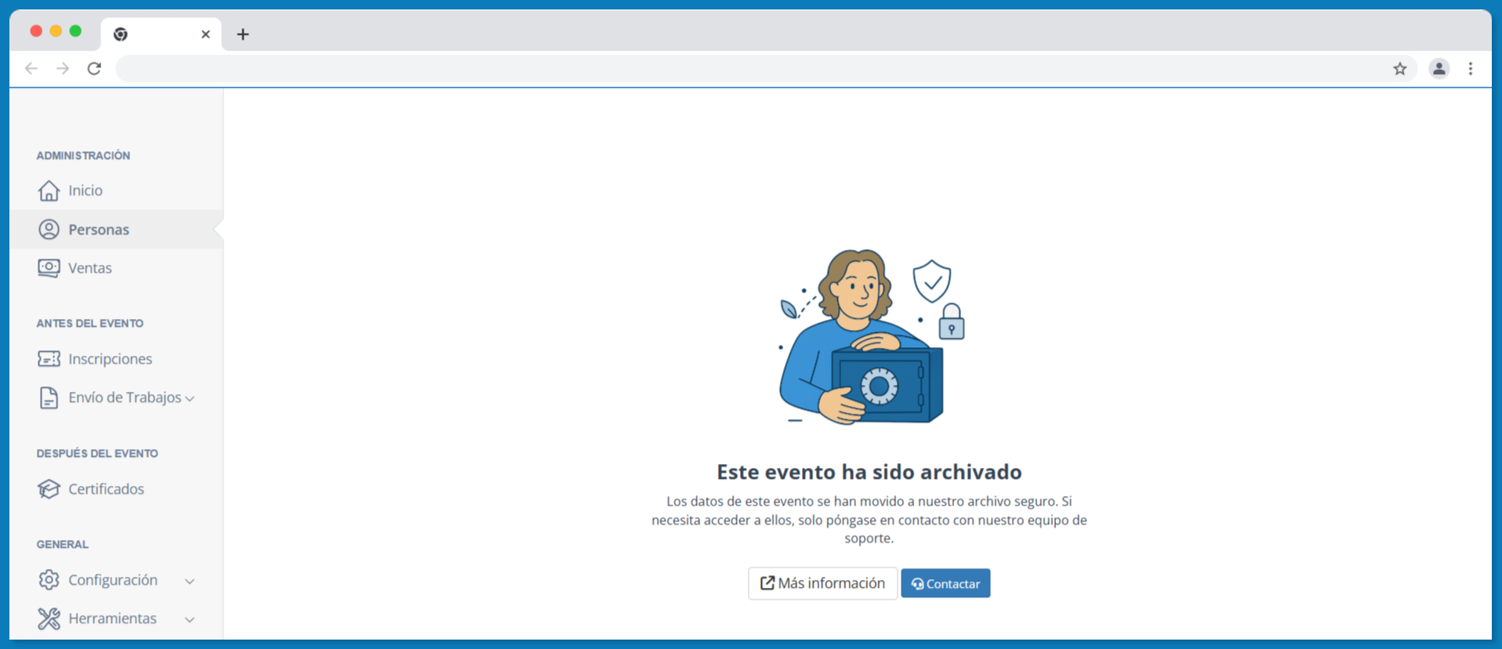The width and height of the screenshot is (1502, 649).
Task: Click the GENERAL section label
Action: [63, 545]
